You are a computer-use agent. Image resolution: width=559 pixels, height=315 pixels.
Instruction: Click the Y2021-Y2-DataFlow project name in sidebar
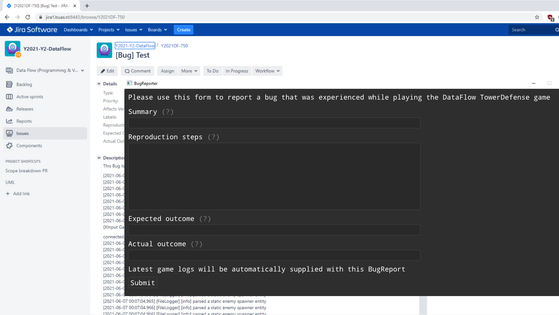[47, 49]
